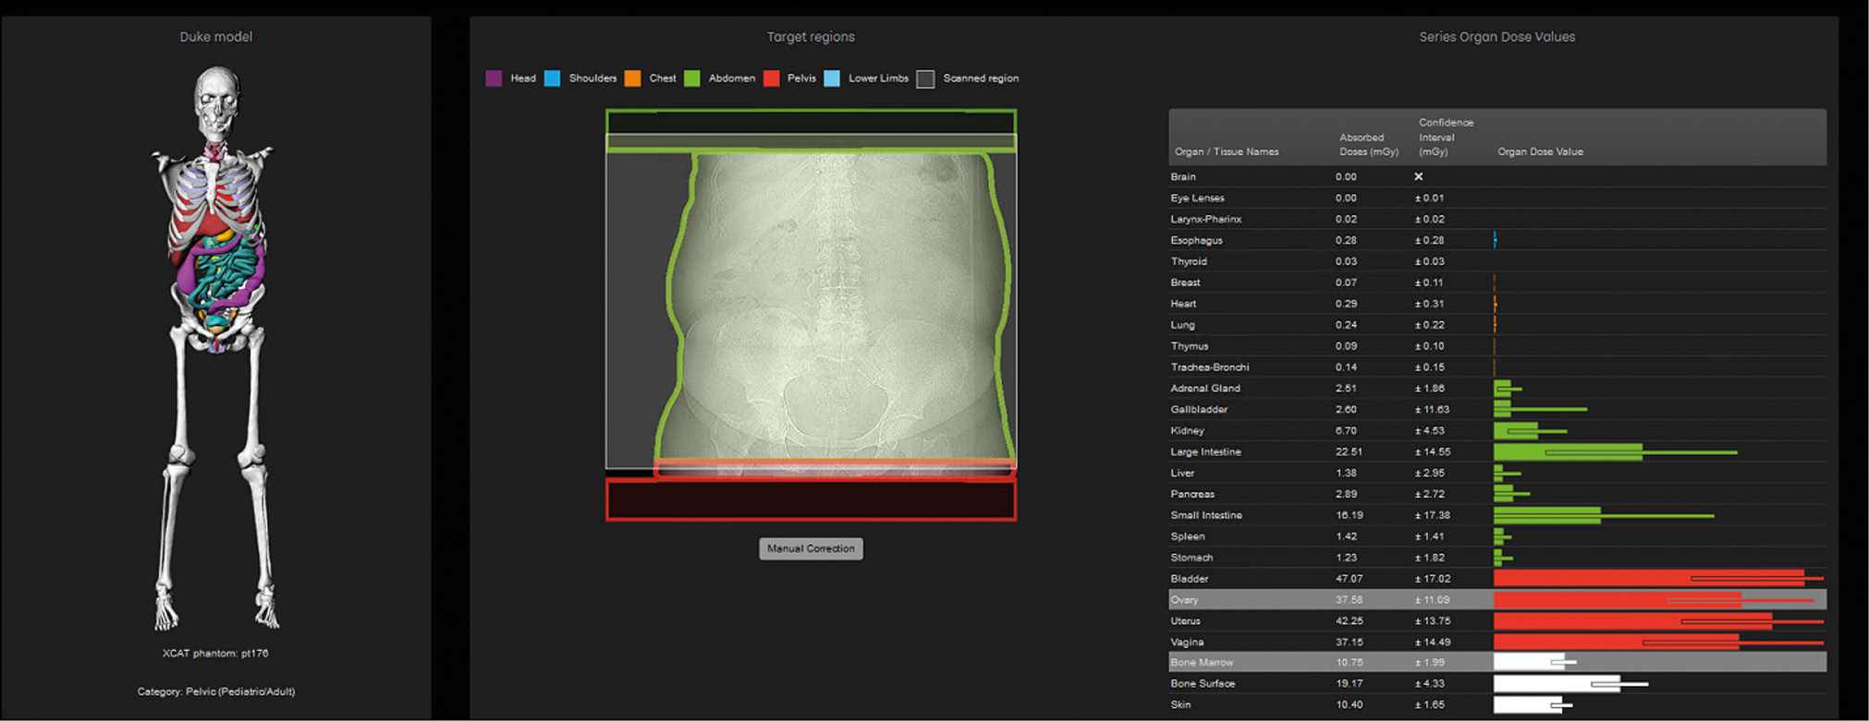1869x721 pixels.
Task: Select the light blue Lower Limbs swatch
Action: (832, 78)
